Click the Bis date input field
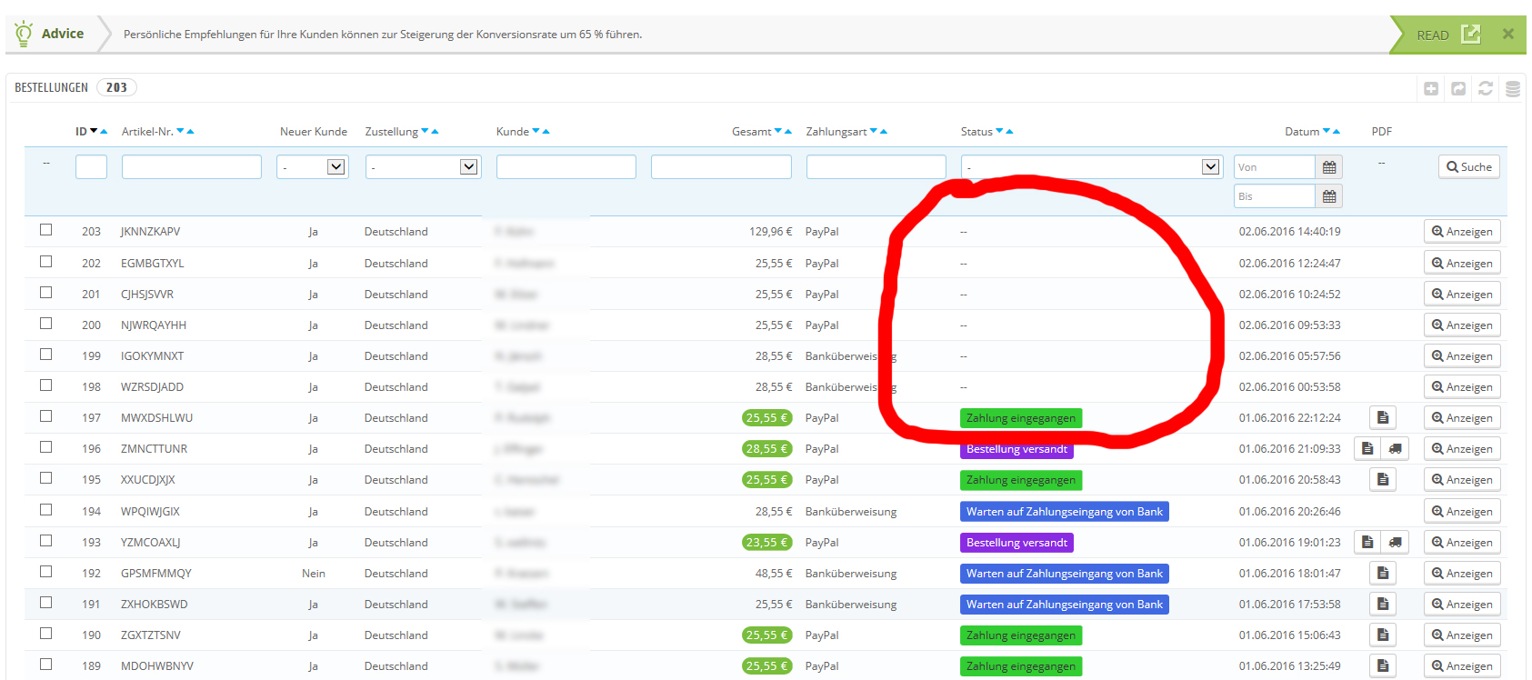 pos(1275,196)
